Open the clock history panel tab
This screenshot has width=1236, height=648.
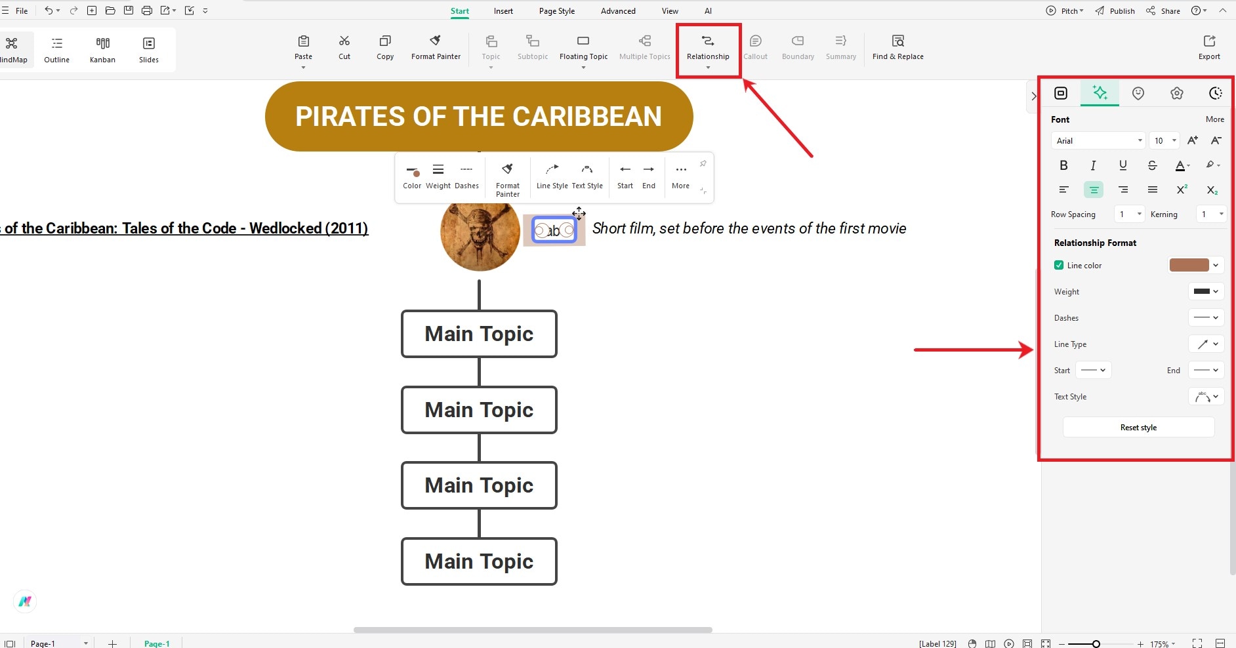pyautogui.click(x=1215, y=93)
